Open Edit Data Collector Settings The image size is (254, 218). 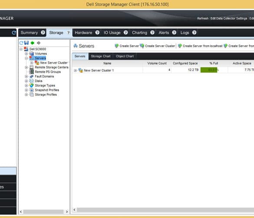[x=229, y=18]
